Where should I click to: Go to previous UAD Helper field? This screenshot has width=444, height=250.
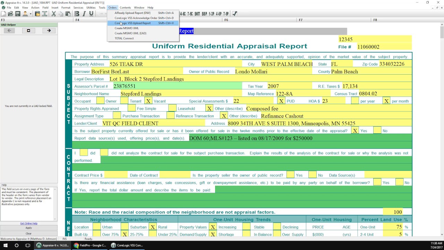9,31
